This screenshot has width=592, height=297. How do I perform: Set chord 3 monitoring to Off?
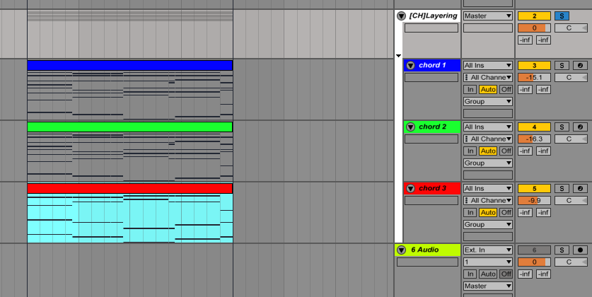click(506, 212)
